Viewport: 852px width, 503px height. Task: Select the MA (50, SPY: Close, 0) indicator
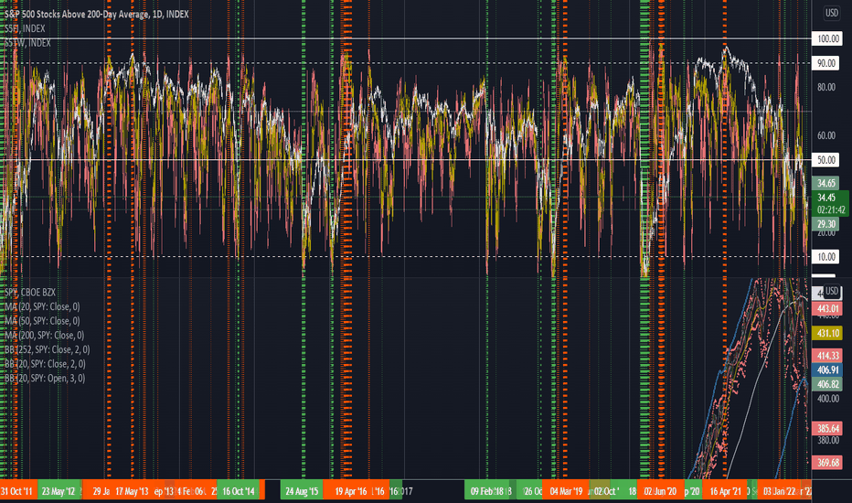coord(42,321)
